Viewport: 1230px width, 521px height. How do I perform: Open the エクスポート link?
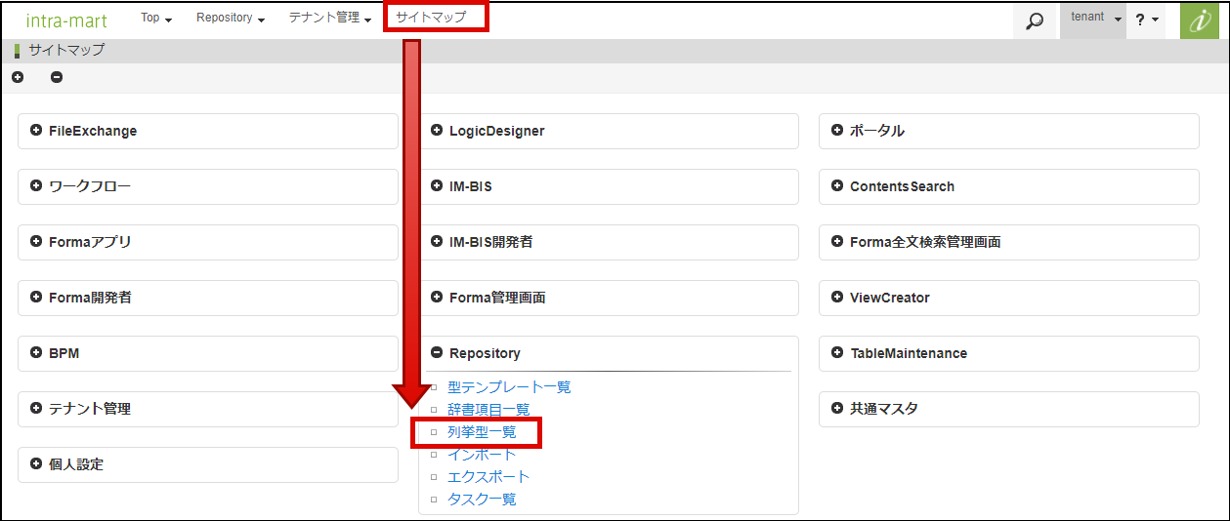click(488, 477)
